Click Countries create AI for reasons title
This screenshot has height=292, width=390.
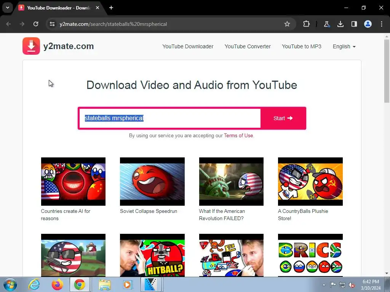coord(66,215)
